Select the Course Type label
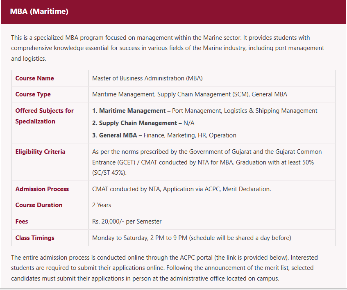The image size is (347, 290). point(33,94)
